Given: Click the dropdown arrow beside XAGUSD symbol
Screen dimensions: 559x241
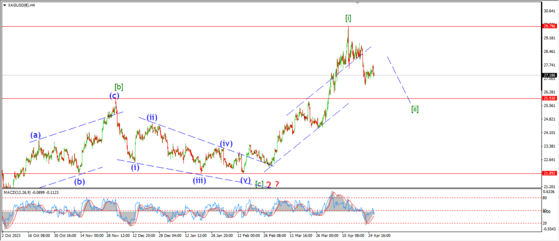Looking at the screenshot, I should (4, 4).
